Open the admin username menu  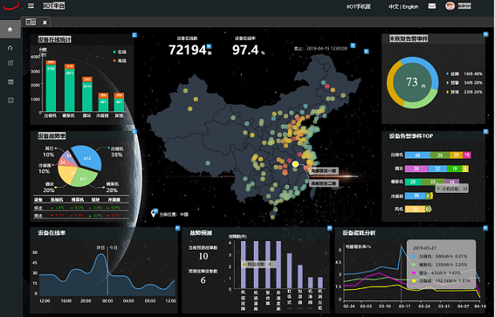pos(465,6)
